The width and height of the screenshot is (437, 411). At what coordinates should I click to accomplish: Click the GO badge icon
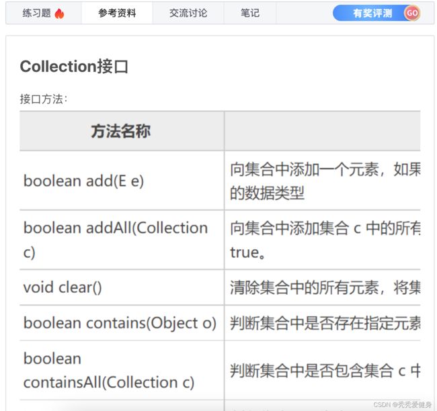412,13
